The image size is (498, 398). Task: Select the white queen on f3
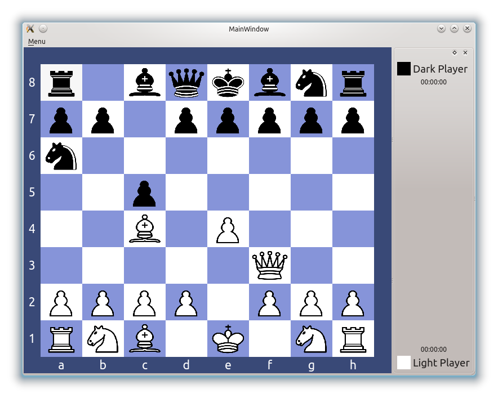[x=270, y=265]
